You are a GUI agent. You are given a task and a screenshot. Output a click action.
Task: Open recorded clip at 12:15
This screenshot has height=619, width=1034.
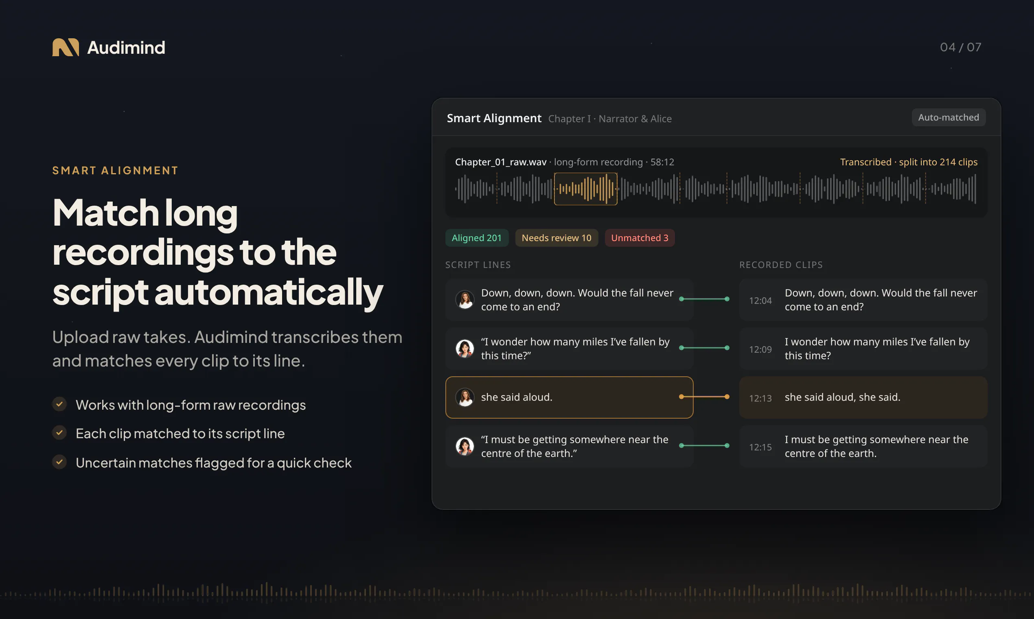[863, 446]
